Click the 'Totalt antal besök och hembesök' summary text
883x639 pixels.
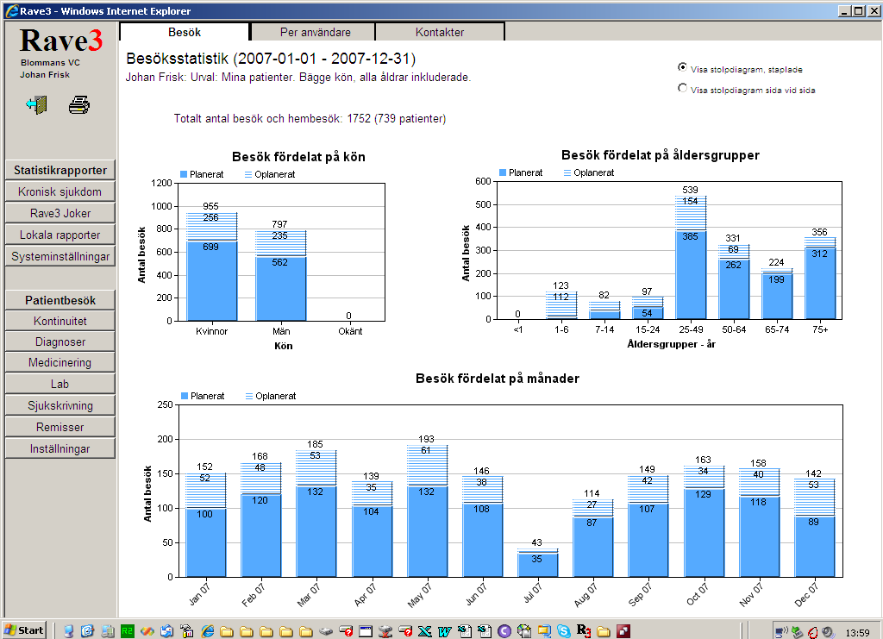click(x=310, y=118)
